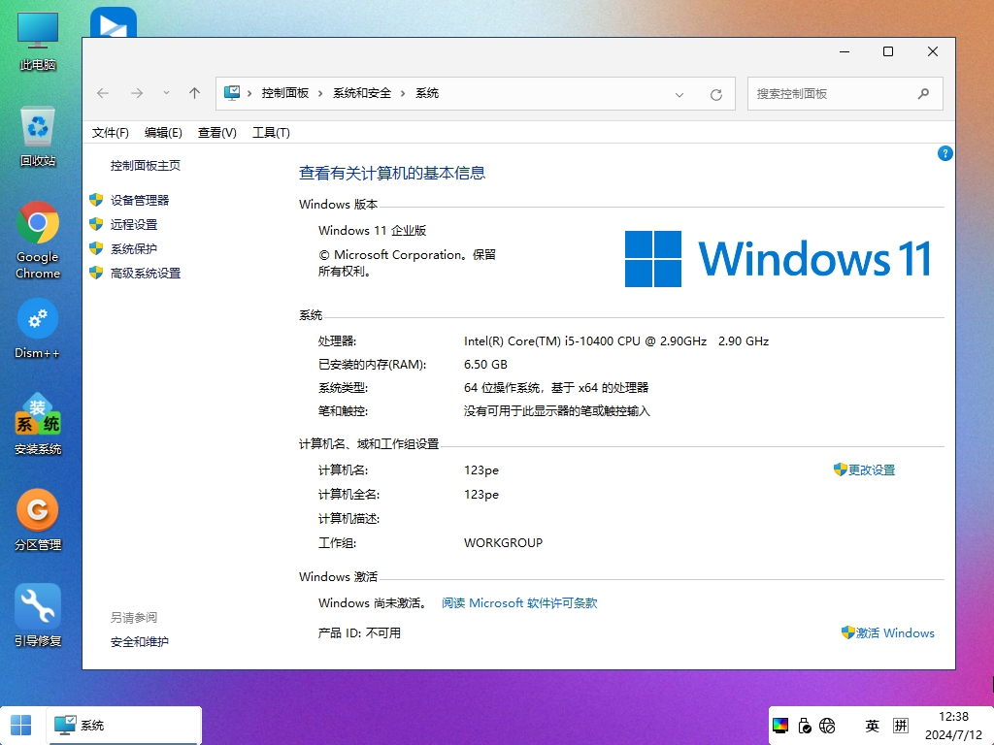
Task: Expand the chevron after the computer icon
Action: coord(249,94)
